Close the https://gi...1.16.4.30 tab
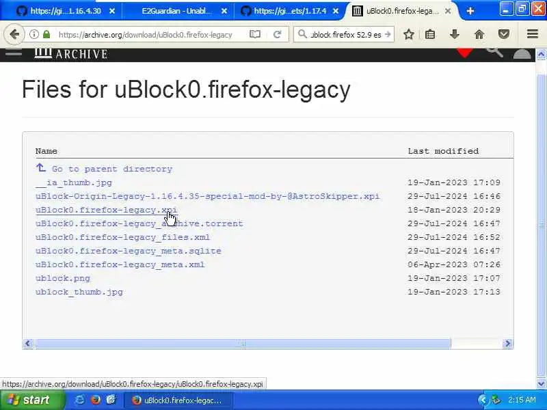 (112, 11)
